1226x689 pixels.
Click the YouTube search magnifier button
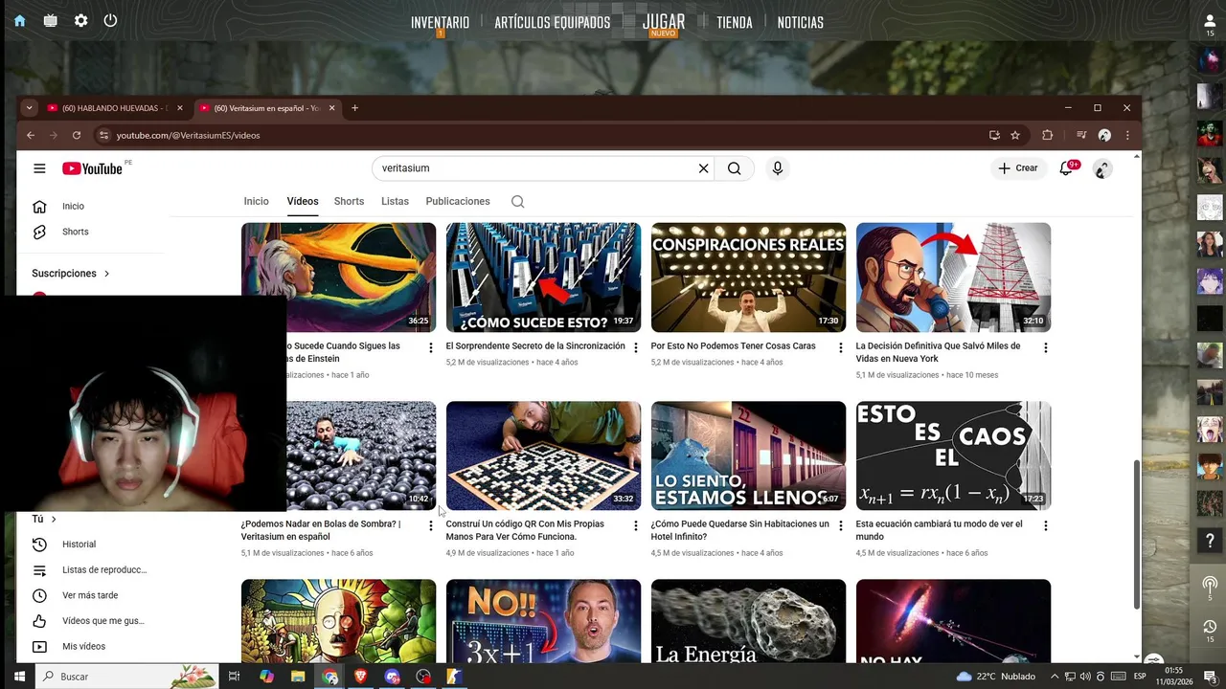tap(734, 168)
